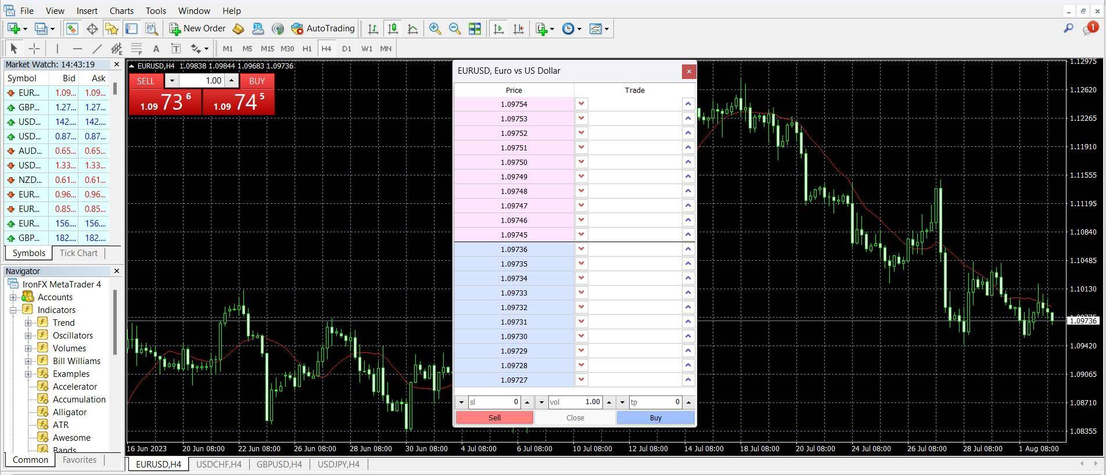
Task: Switch timeframe to M1
Action: (x=228, y=49)
